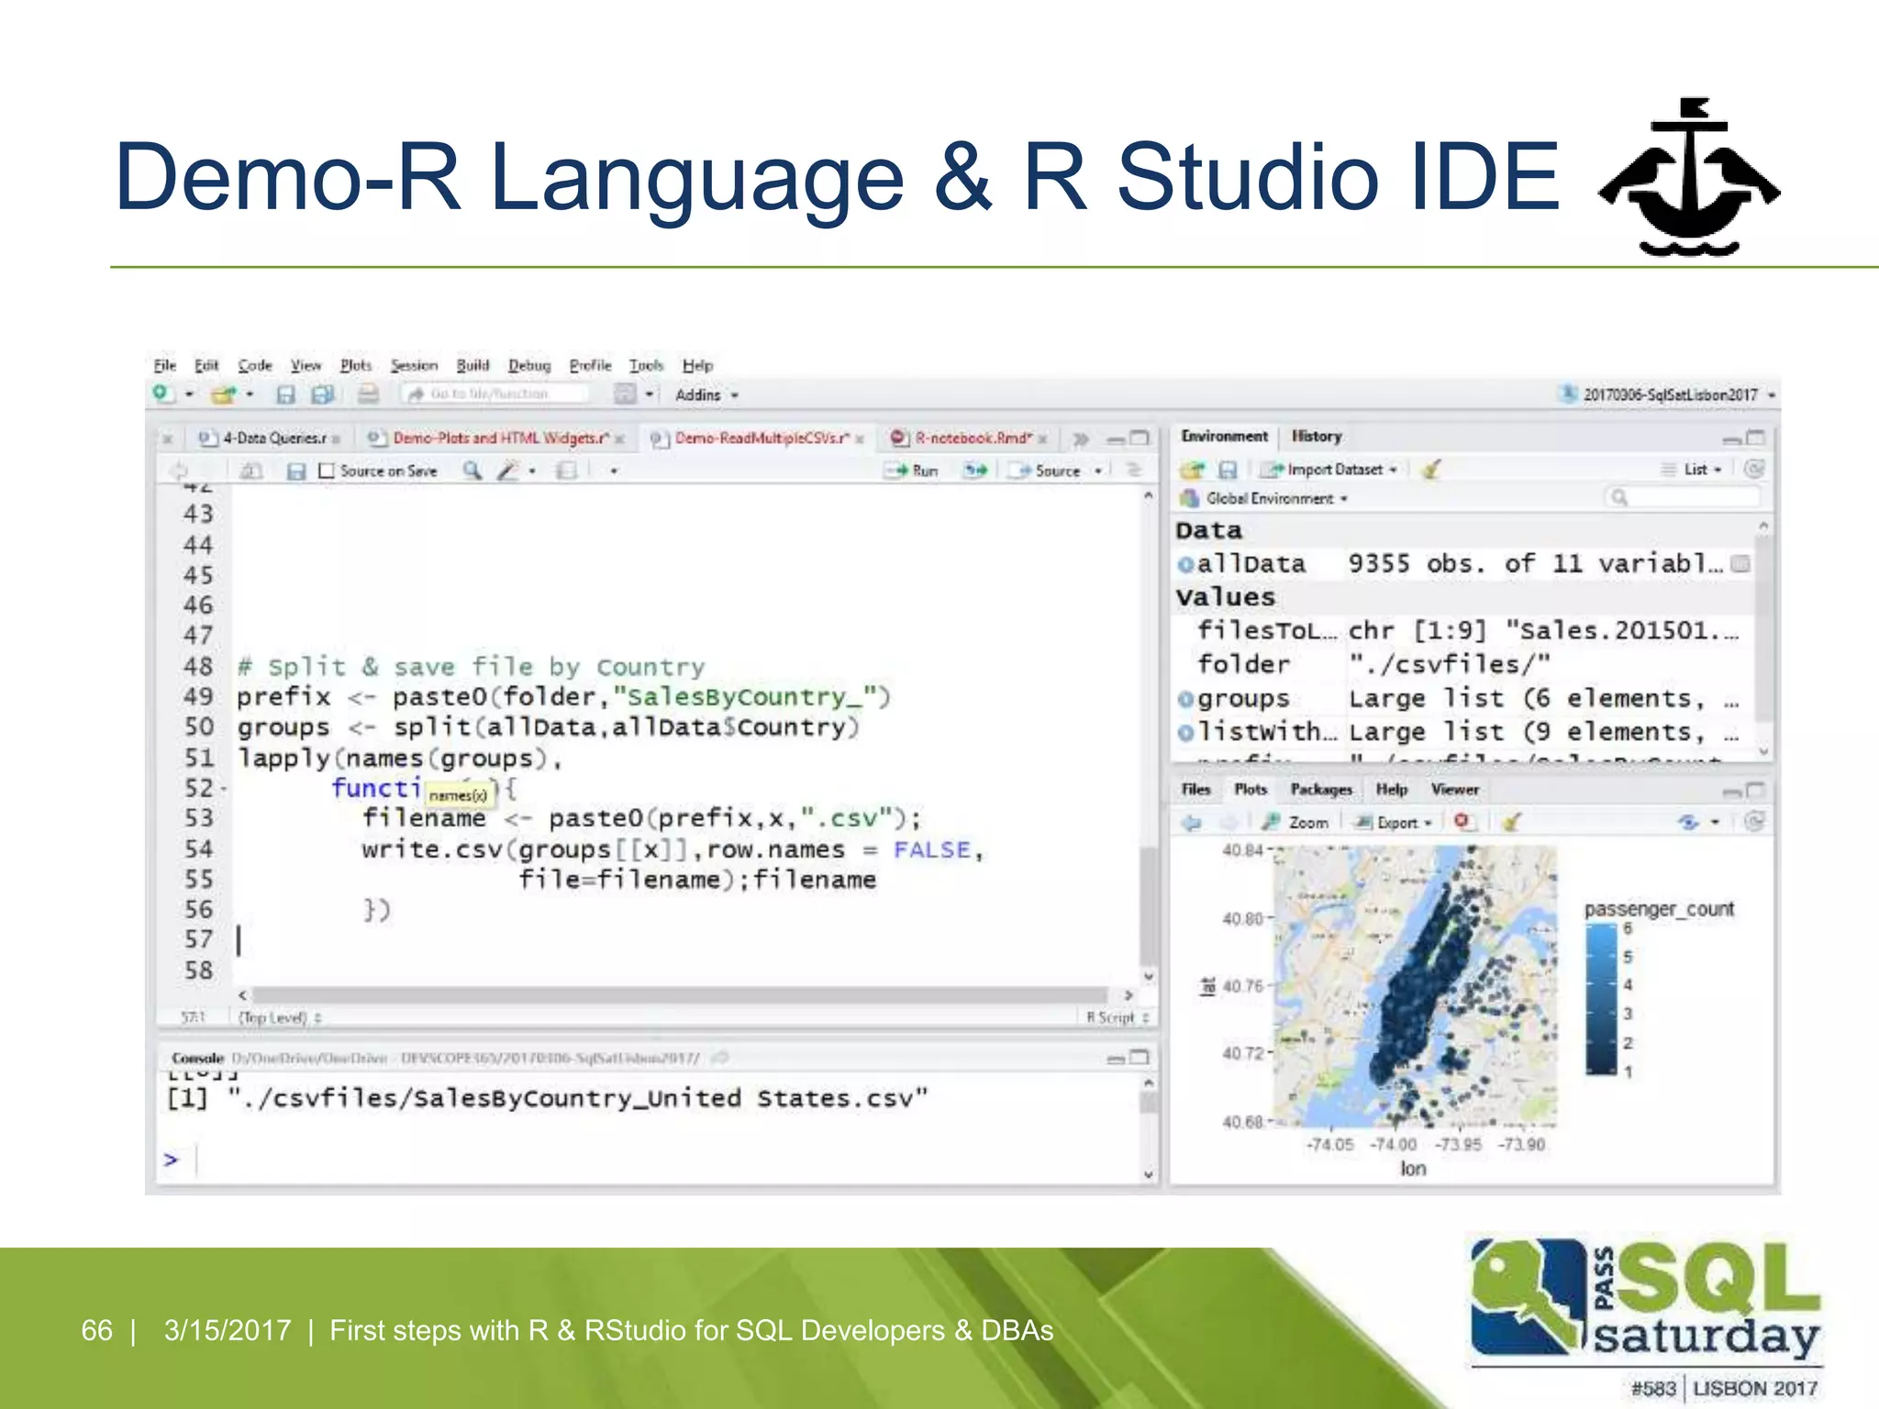This screenshot has width=1879, height=1409.
Task: Click the Source button
Action: [1047, 471]
